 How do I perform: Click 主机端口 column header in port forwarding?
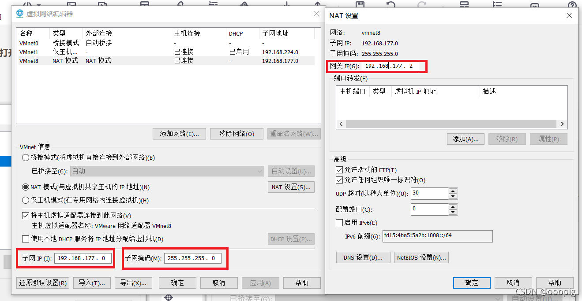pos(353,91)
